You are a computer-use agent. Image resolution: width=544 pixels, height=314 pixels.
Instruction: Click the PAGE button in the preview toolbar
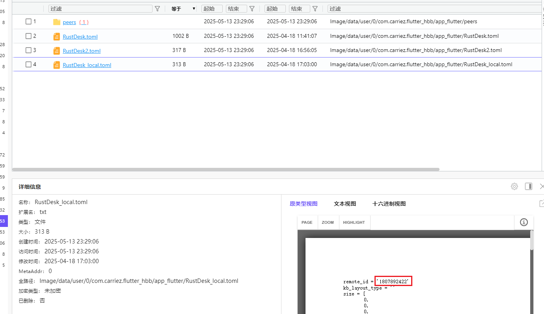(x=307, y=222)
